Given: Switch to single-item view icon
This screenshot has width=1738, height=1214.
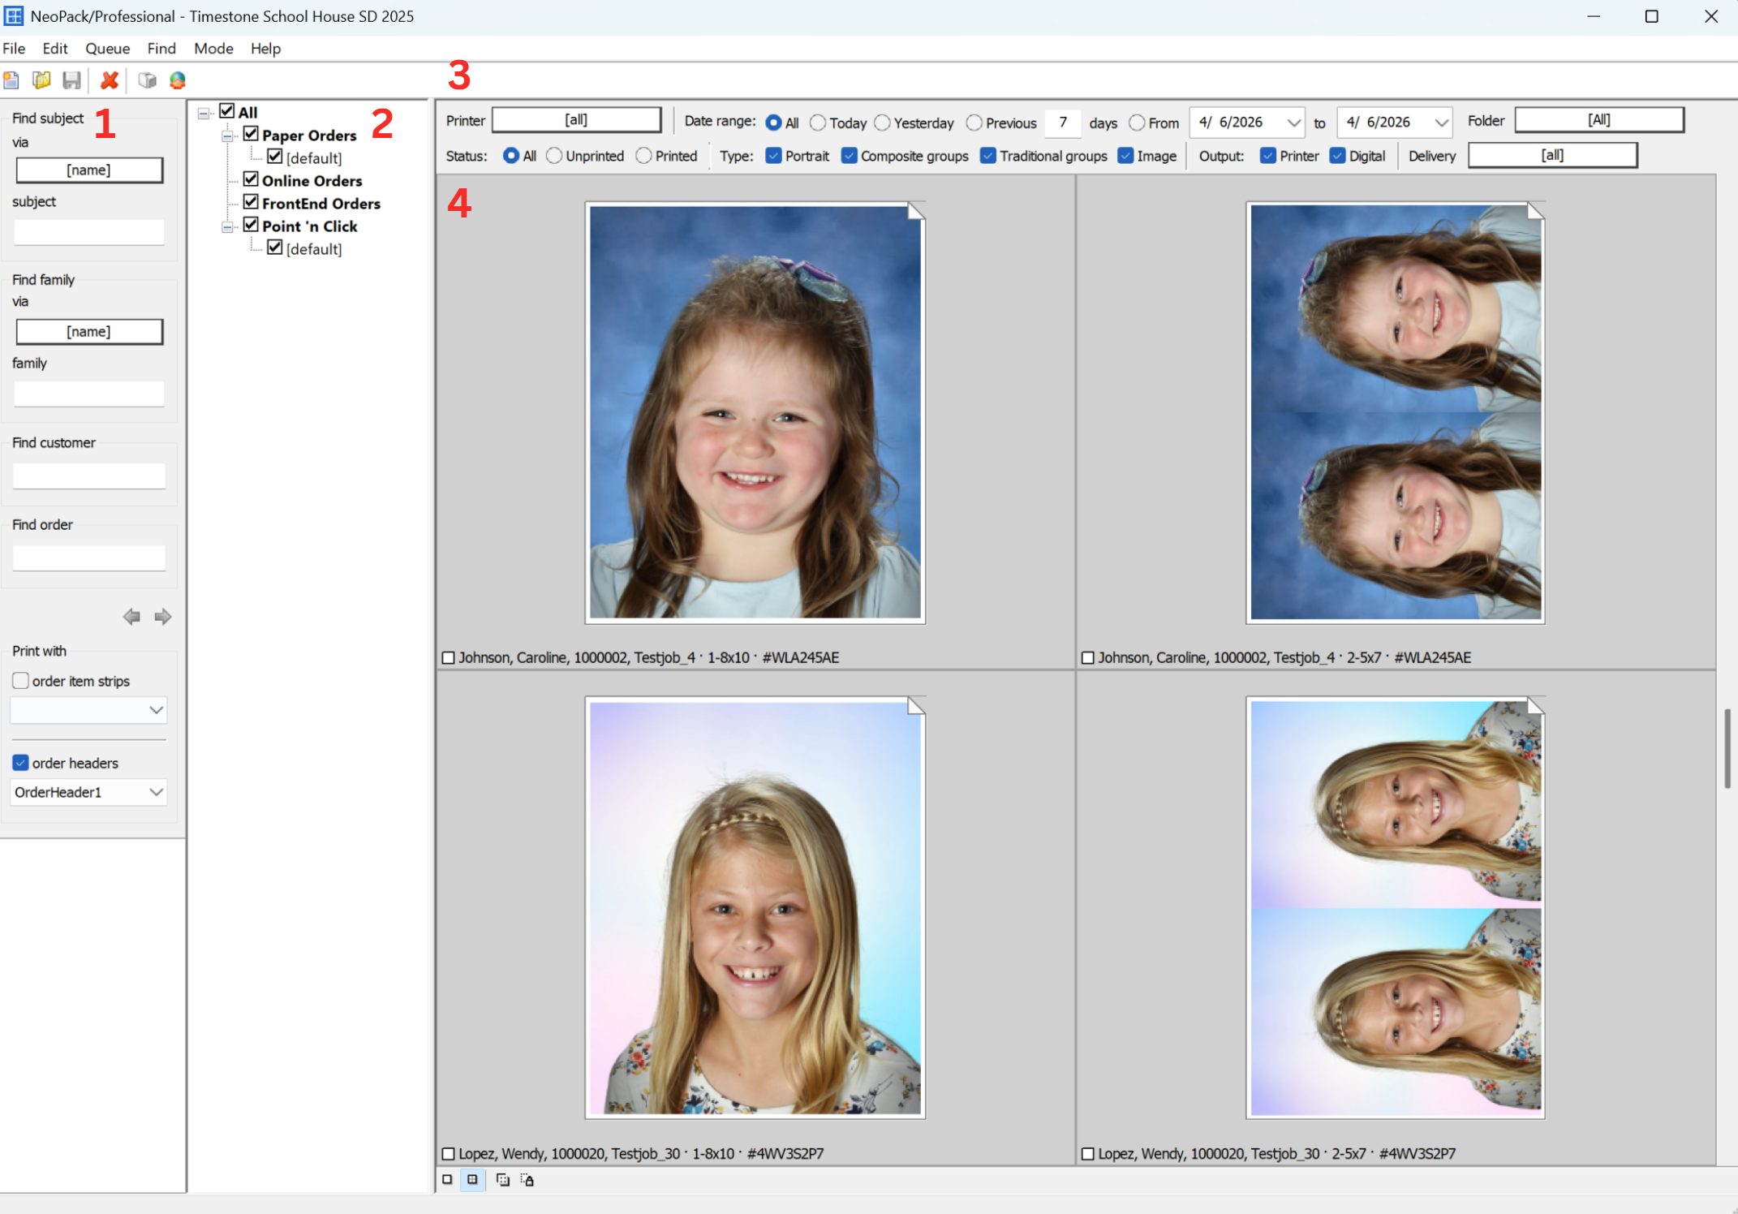Looking at the screenshot, I should click(x=447, y=1179).
